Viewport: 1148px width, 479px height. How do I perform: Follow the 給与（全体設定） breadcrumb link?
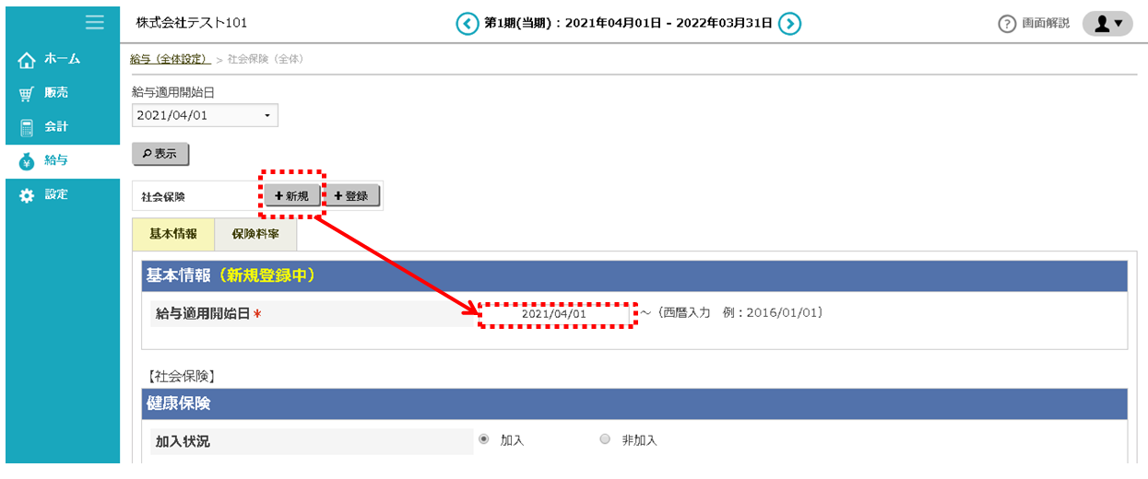point(170,59)
